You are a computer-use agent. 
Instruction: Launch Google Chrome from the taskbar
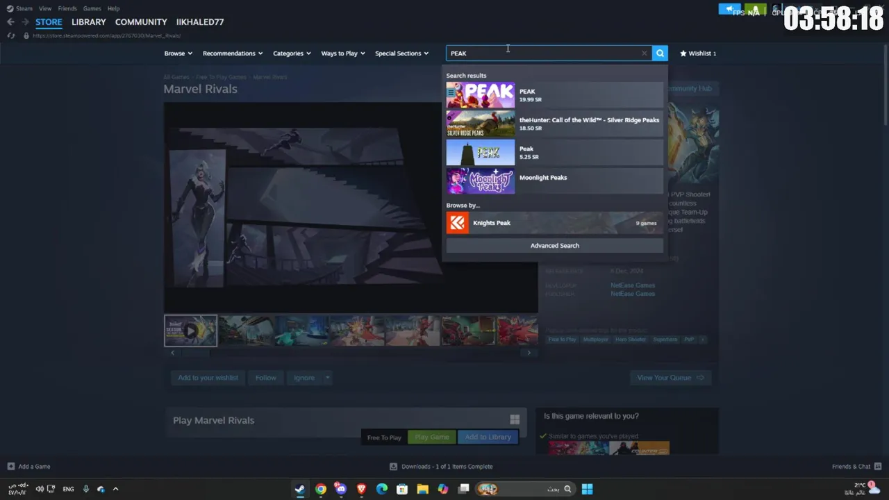(x=320, y=489)
